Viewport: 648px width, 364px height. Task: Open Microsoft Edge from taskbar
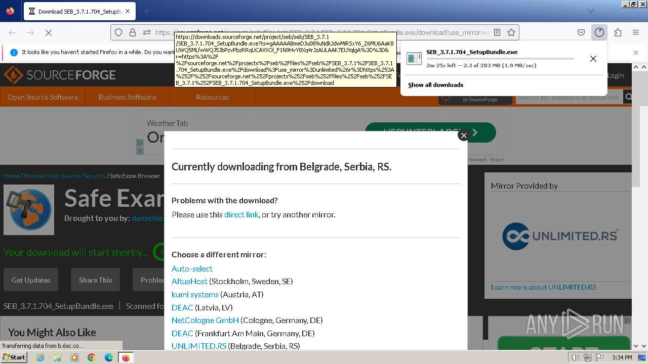tap(108, 357)
